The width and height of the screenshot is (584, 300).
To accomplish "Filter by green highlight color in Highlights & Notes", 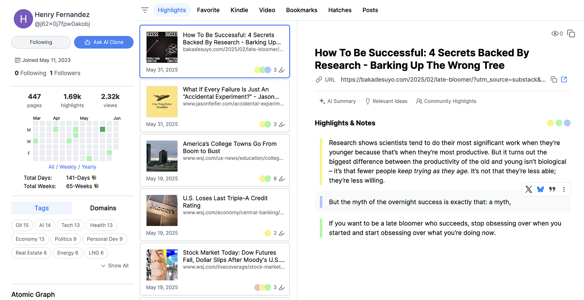I will [559, 123].
